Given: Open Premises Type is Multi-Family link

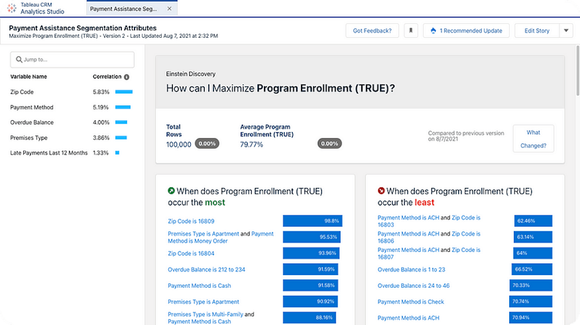Looking at the screenshot, I should pos(205,315).
